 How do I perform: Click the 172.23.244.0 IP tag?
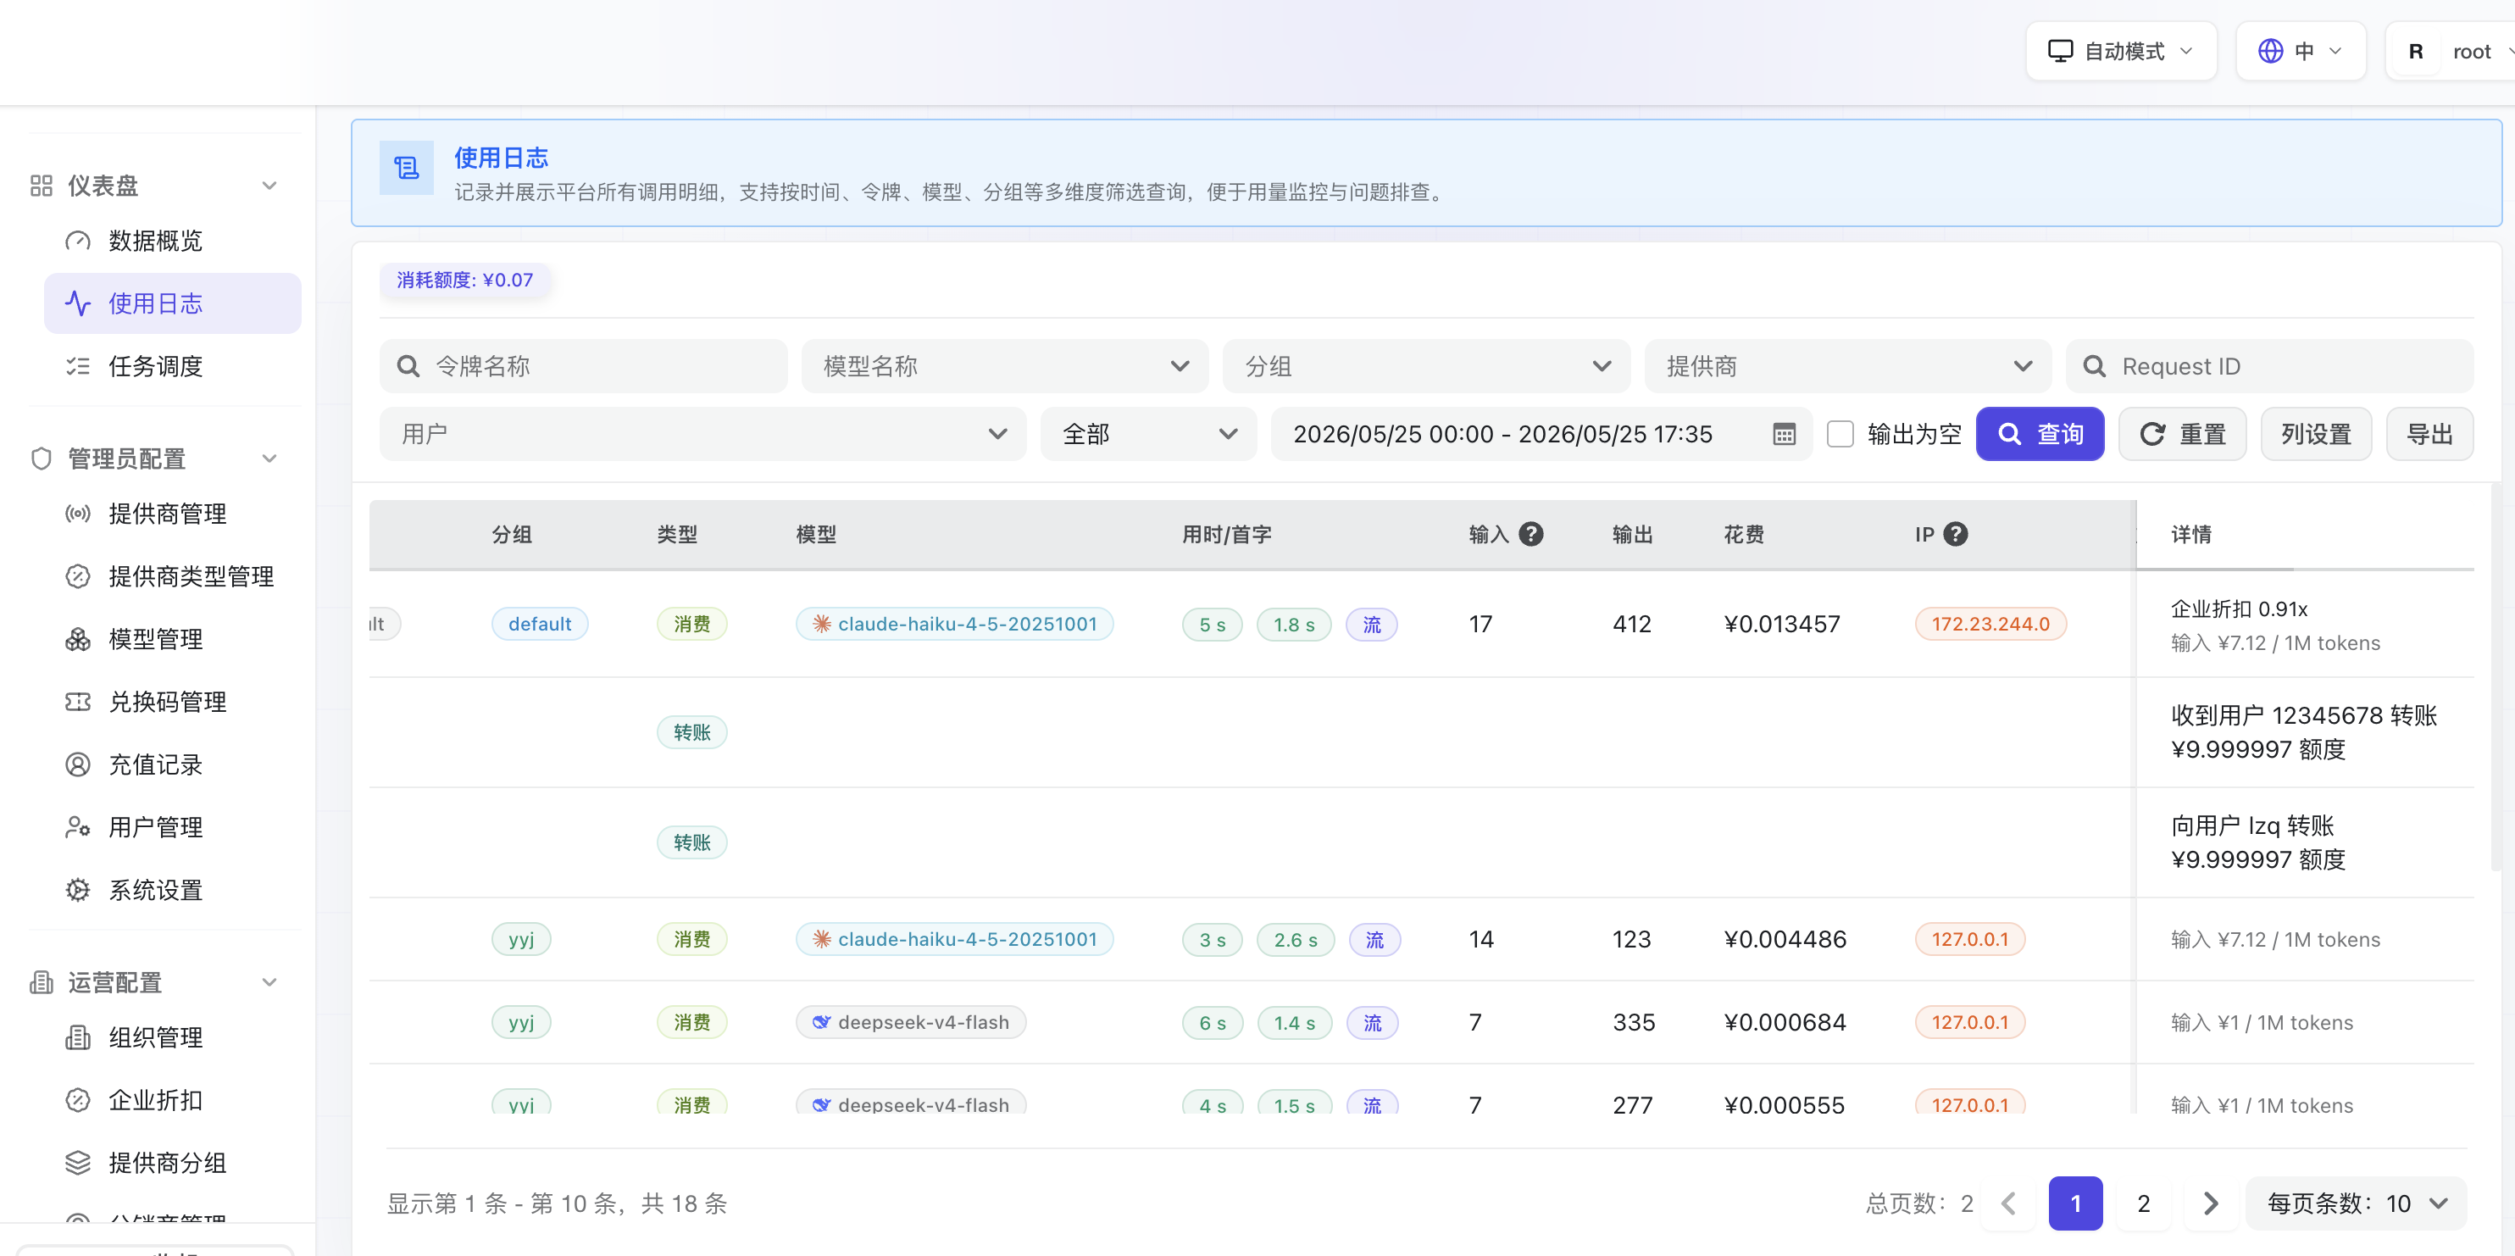point(1990,623)
